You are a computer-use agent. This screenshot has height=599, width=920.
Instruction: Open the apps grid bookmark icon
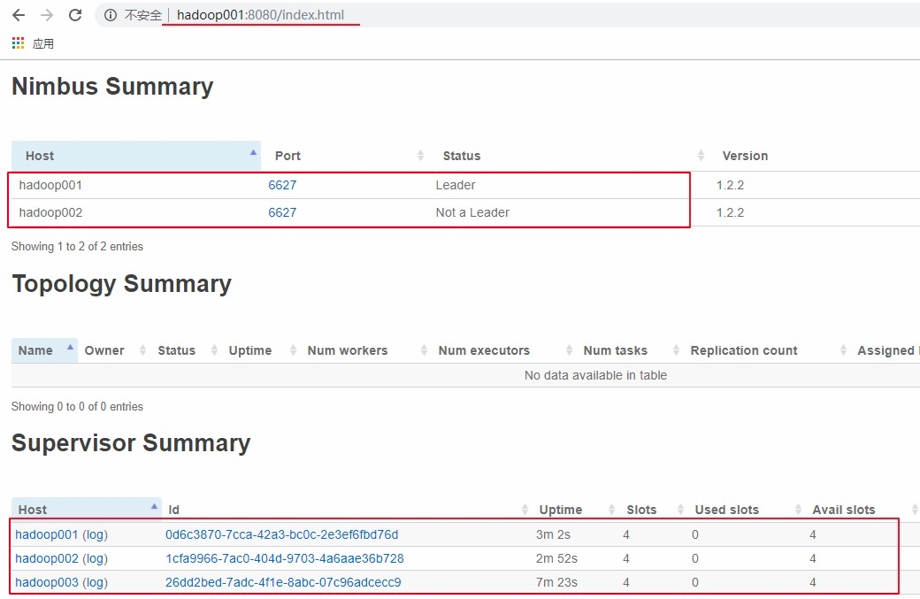pos(19,43)
